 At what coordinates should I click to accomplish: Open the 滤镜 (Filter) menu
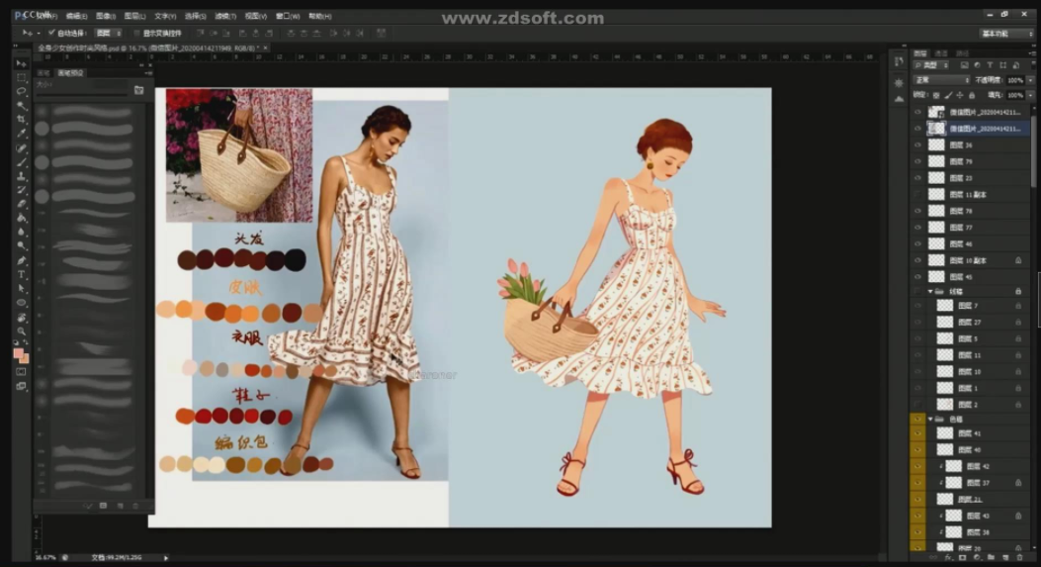pos(226,17)
